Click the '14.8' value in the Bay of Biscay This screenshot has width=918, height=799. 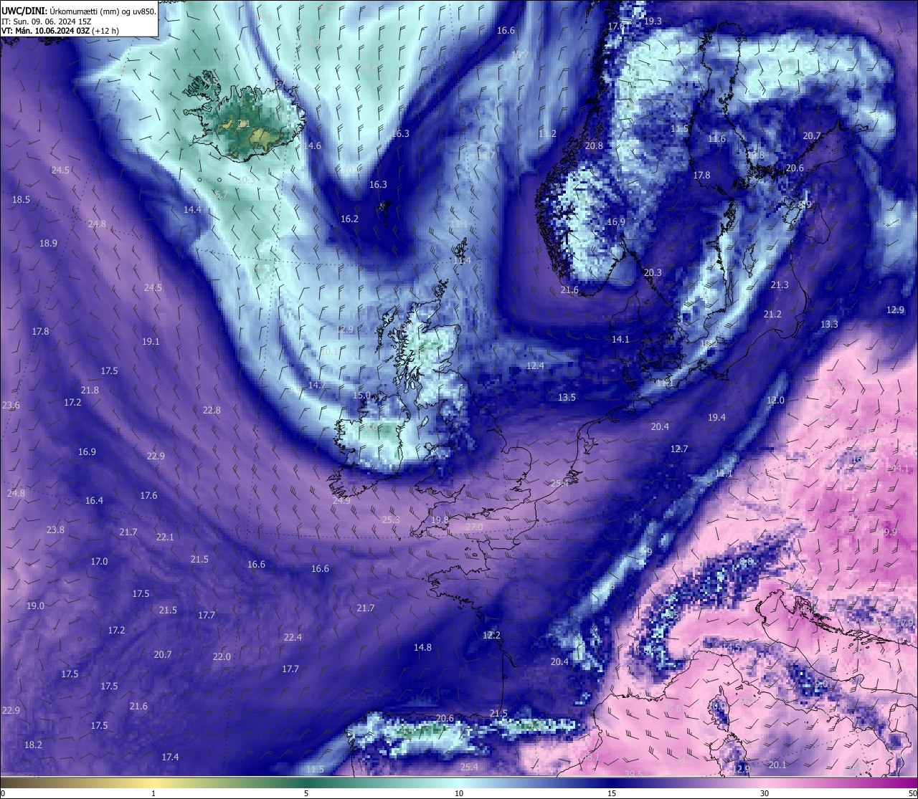coord(422,647)
